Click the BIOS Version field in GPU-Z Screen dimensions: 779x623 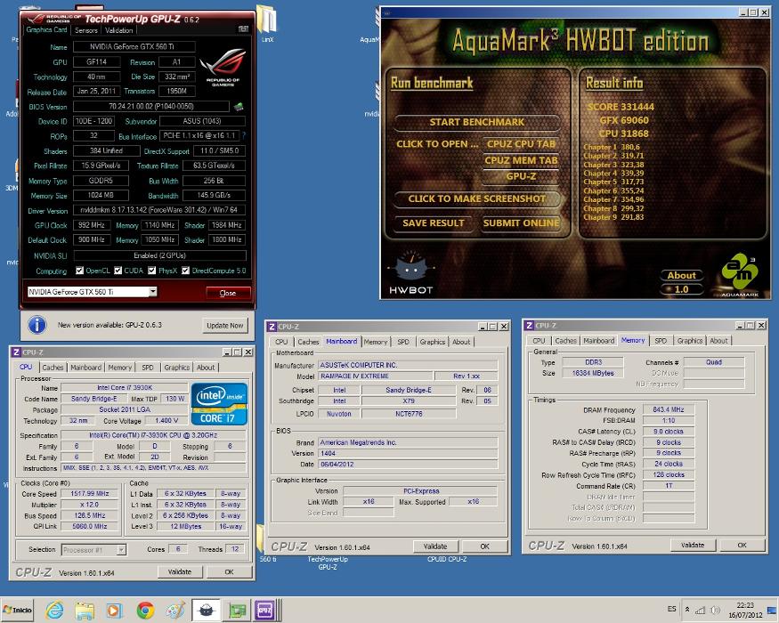tap(151, 106)
